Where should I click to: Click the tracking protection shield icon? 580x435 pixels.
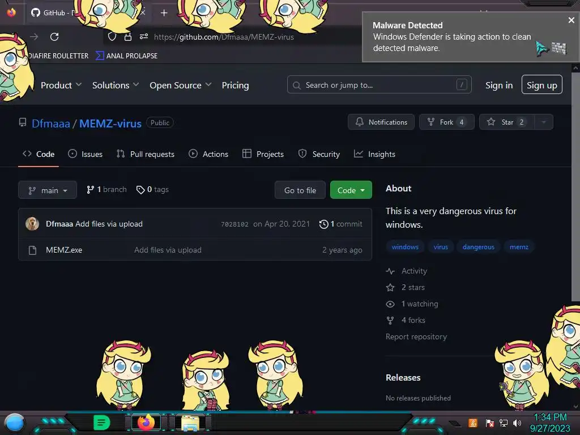tap(112, 37)
